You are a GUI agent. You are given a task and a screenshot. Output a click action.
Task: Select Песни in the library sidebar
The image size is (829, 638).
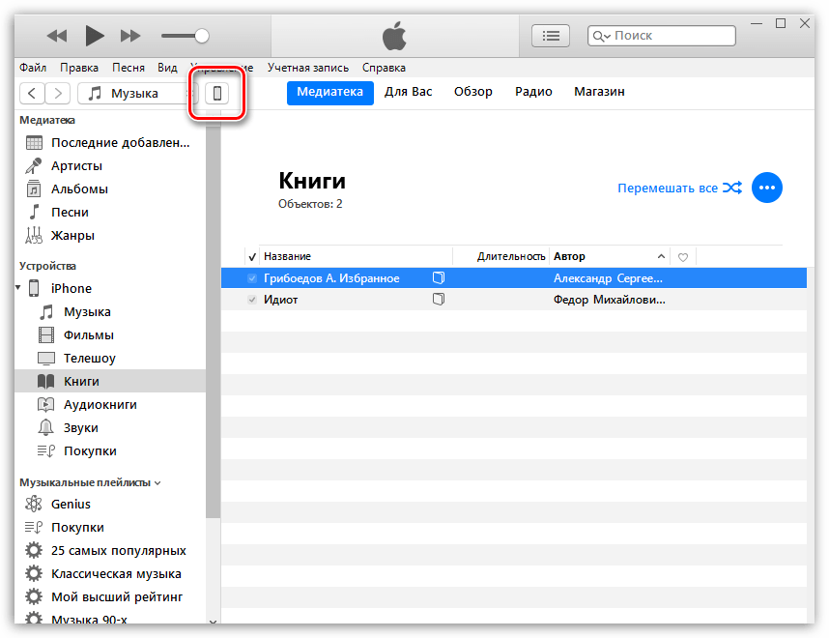coord(110,213)
